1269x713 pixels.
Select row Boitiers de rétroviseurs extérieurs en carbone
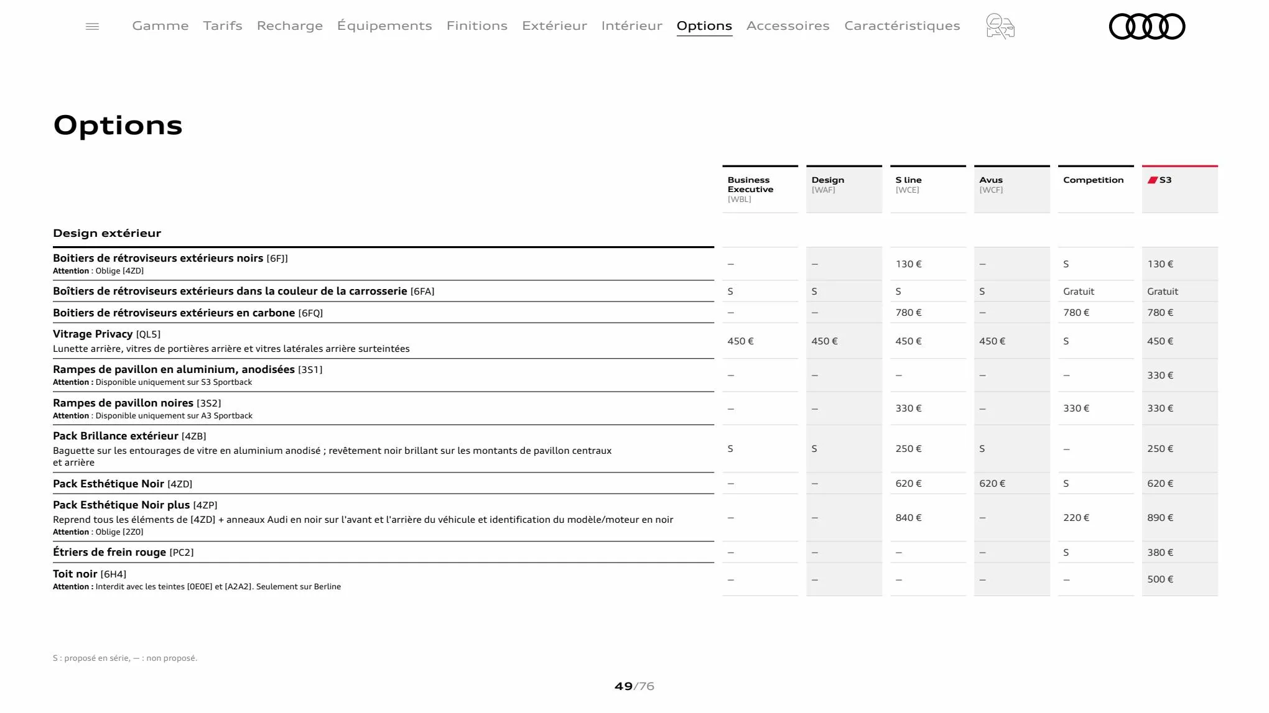383,313
